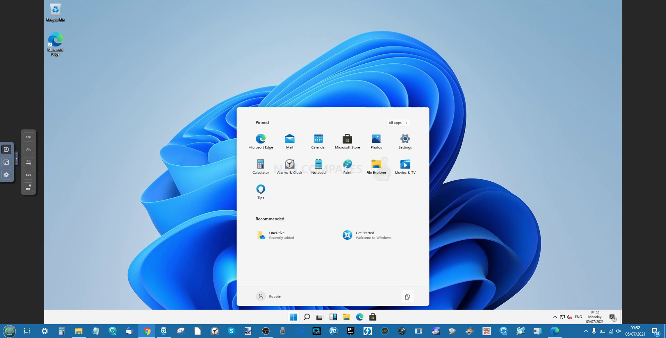Screen dimensions: 666x338
Task: Click host tray muted speaker icon
Action: point(619,331)
